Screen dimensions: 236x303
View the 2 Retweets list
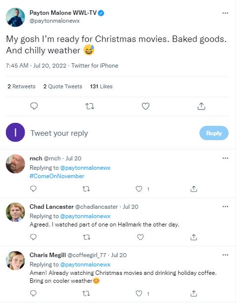[x=21, y=86]
